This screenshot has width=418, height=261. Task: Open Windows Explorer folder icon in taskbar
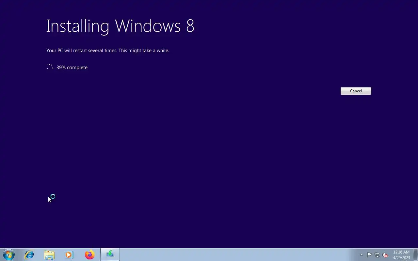49,254
